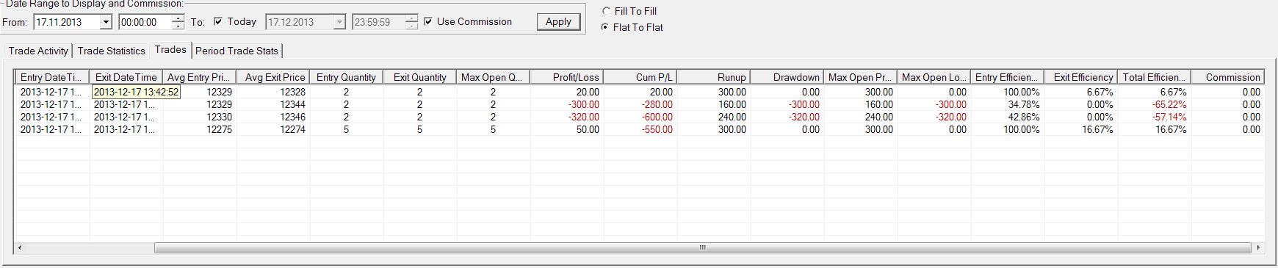Increase To time with spinner up arrow
The image size is (1278, 268).
coord(411,18)
